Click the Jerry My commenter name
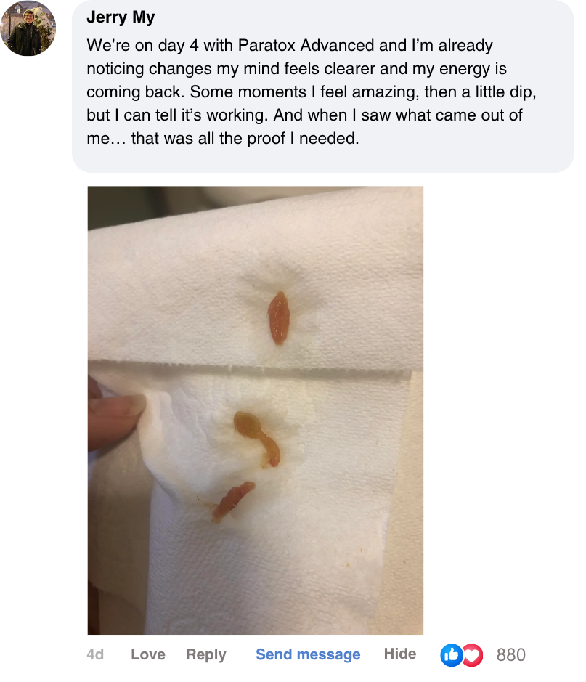Screen dimensions: 586x682 tap(121, 17)
